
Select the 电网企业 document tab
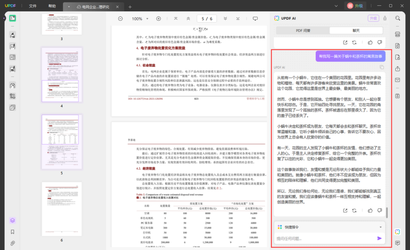(93, 7)
